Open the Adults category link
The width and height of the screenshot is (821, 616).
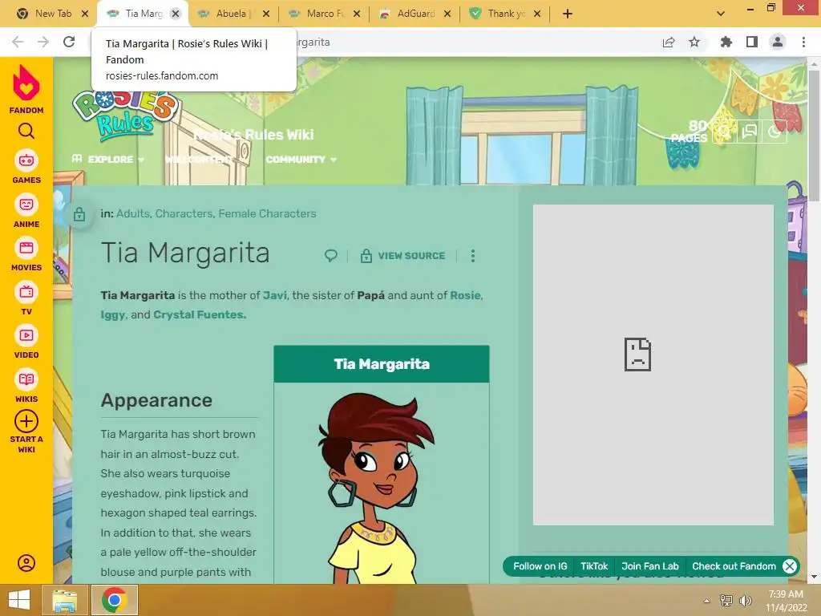pyautogui.click(x=133, y=213)
